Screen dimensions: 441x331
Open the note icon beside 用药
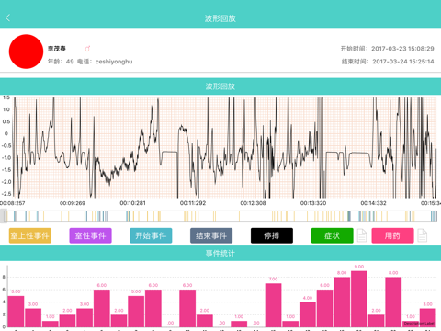tap(423, 235)
